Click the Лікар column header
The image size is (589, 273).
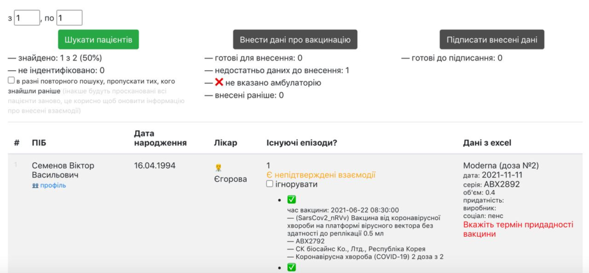[x=225, y=143]
